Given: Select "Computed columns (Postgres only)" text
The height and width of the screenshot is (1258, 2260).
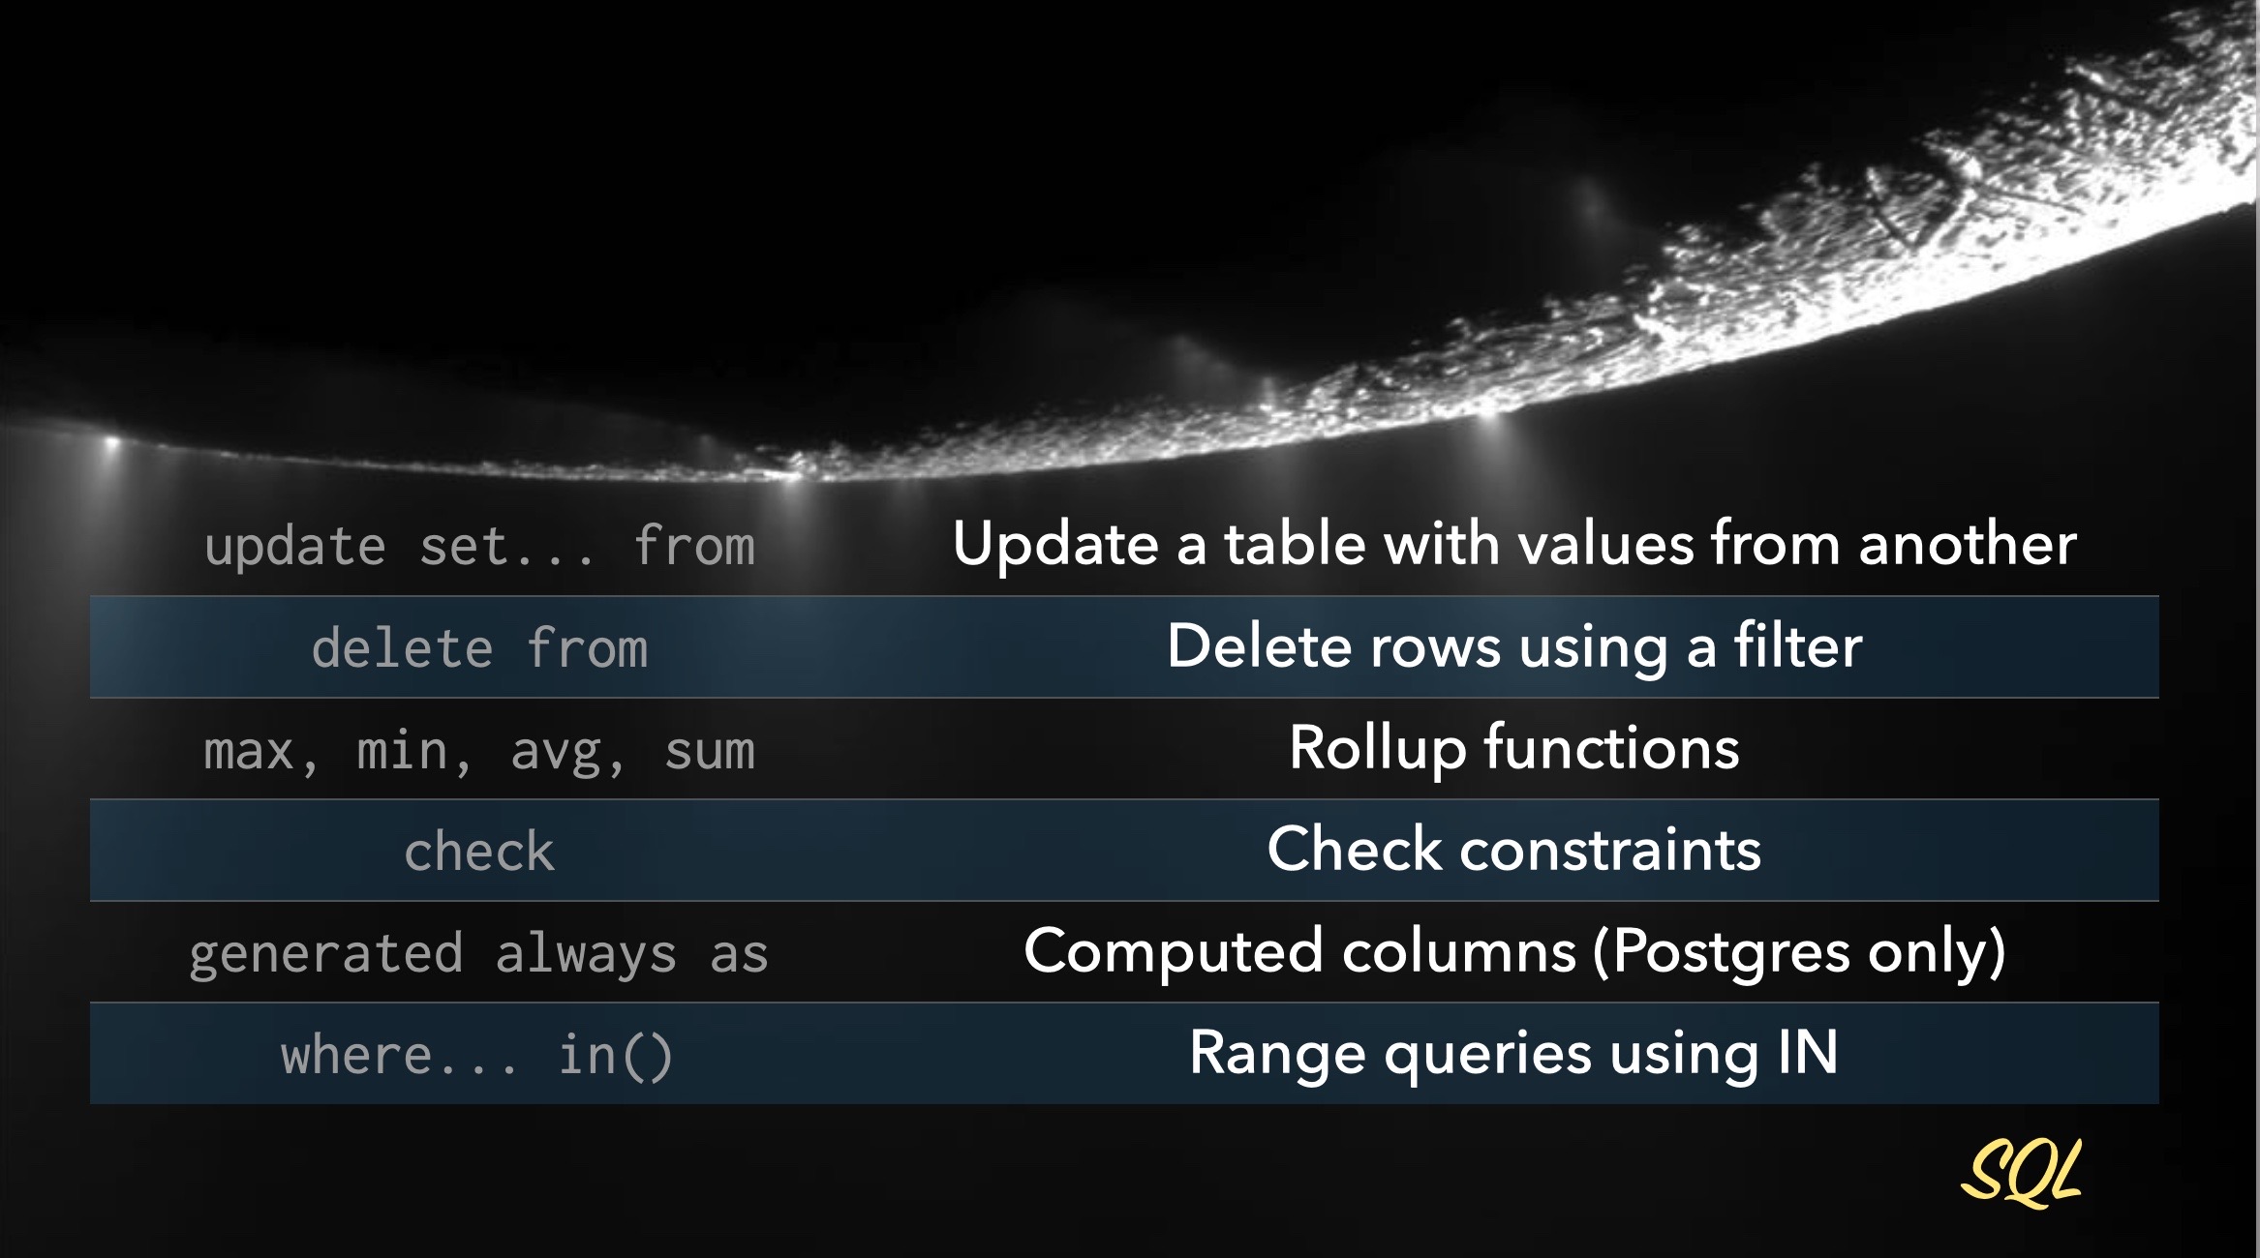Looking at the screenshot, I should tap(1513, 951).
